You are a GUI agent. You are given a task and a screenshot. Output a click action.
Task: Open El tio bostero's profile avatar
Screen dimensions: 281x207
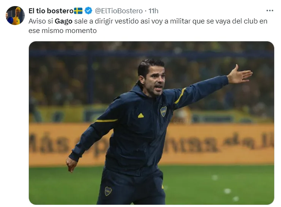(15, 16)
